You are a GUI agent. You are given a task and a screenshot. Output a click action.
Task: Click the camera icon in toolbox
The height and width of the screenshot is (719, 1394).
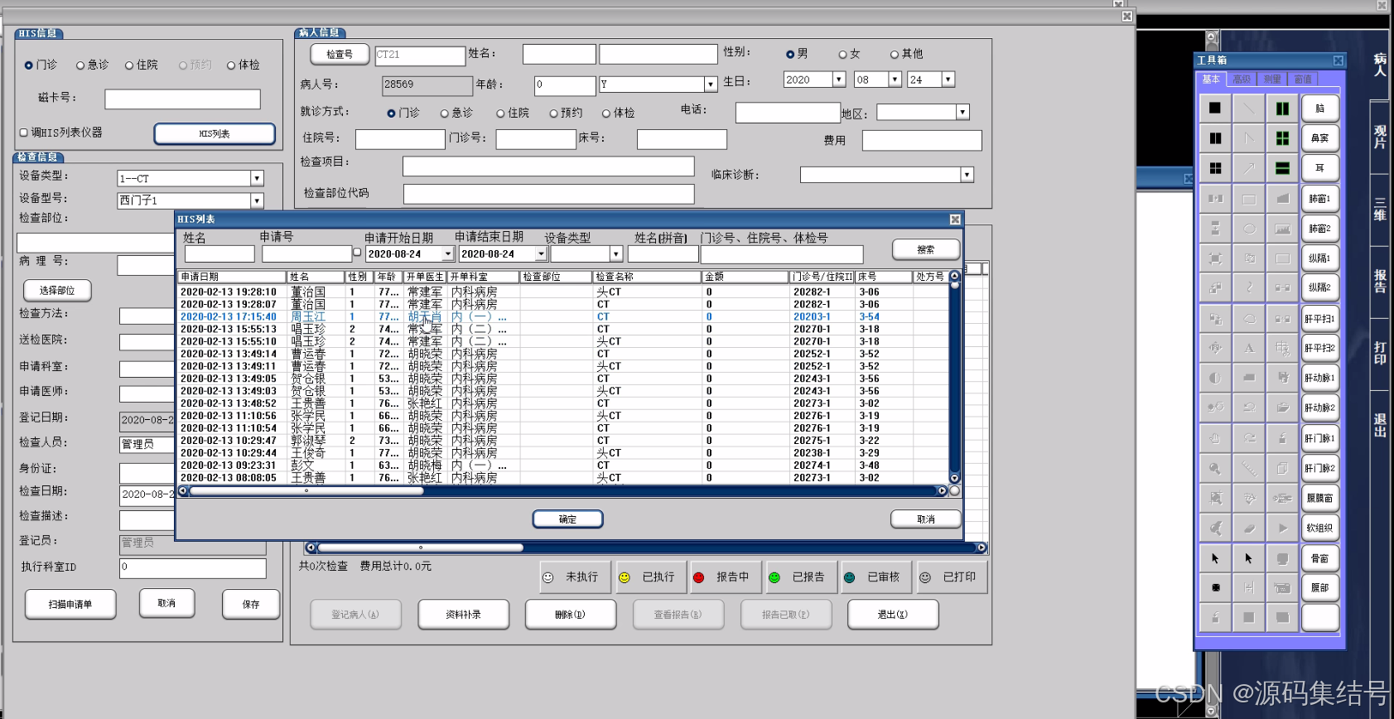tap(1282, 588)
